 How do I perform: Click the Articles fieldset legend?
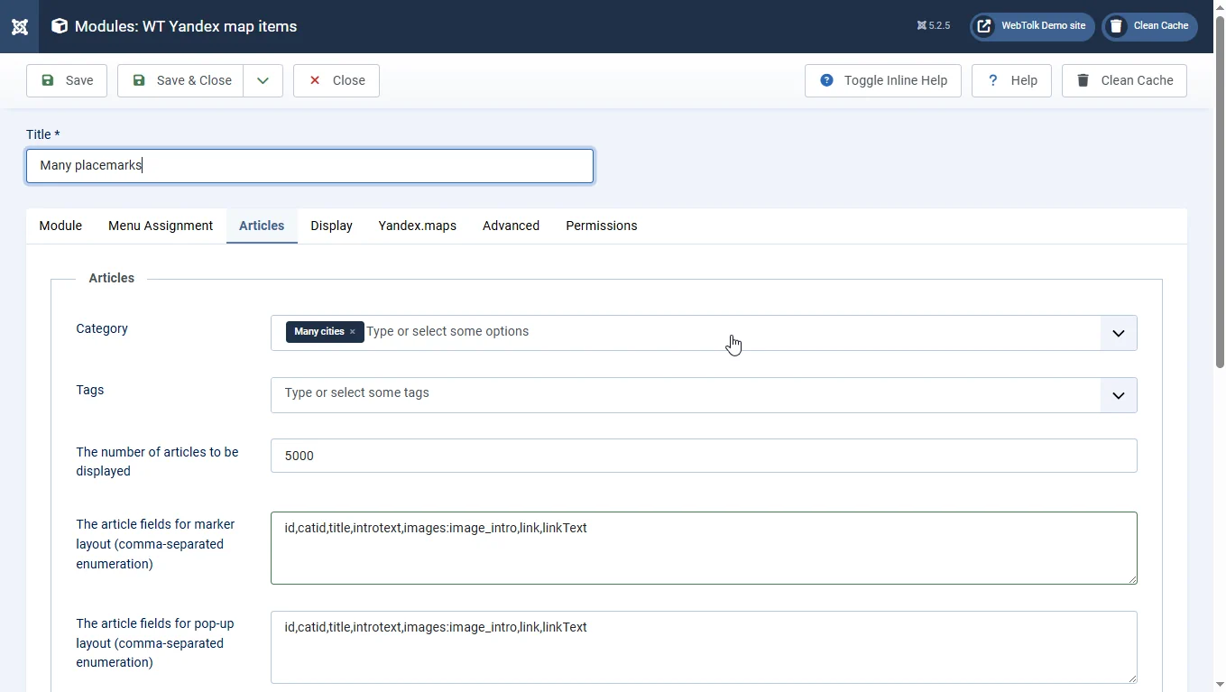(112, 278)
